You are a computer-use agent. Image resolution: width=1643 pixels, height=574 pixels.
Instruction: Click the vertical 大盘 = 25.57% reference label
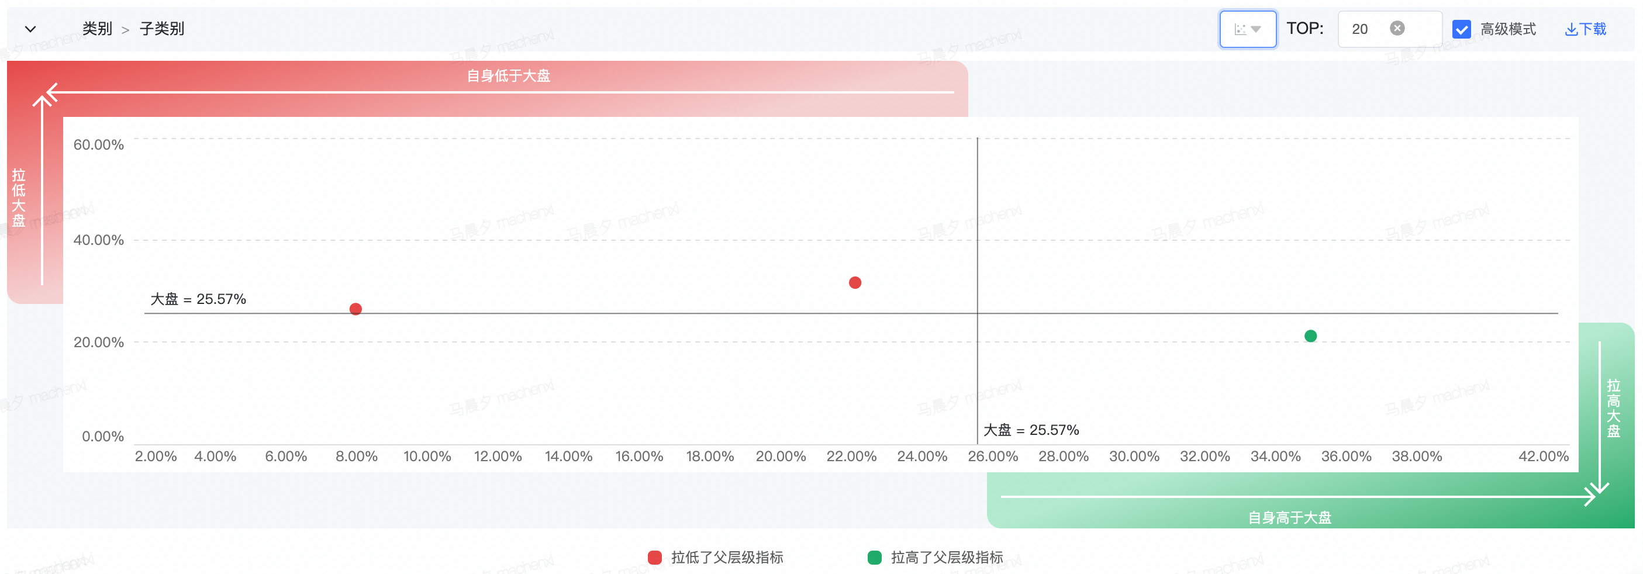coord(1031,430)
